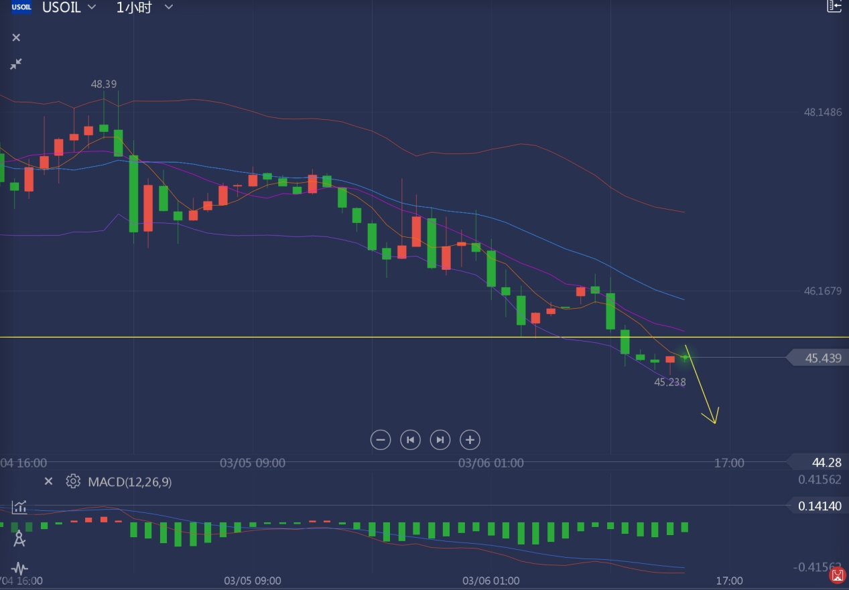Zoom in the chart with plus button

[x=470, y=440]
